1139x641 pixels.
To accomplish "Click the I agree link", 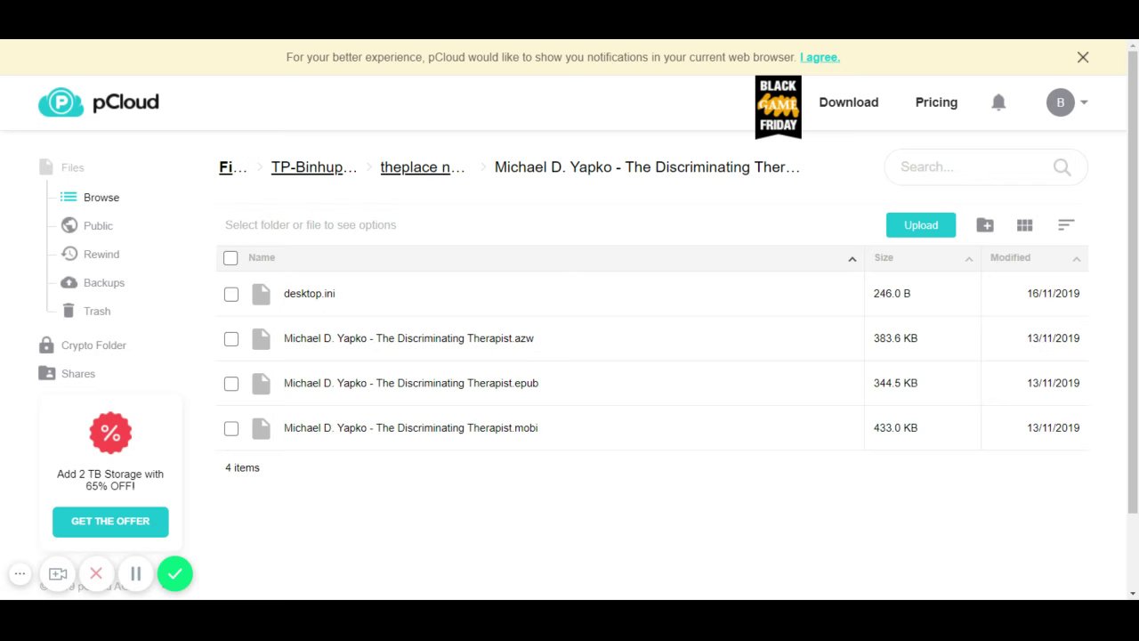I will point(820,57).
